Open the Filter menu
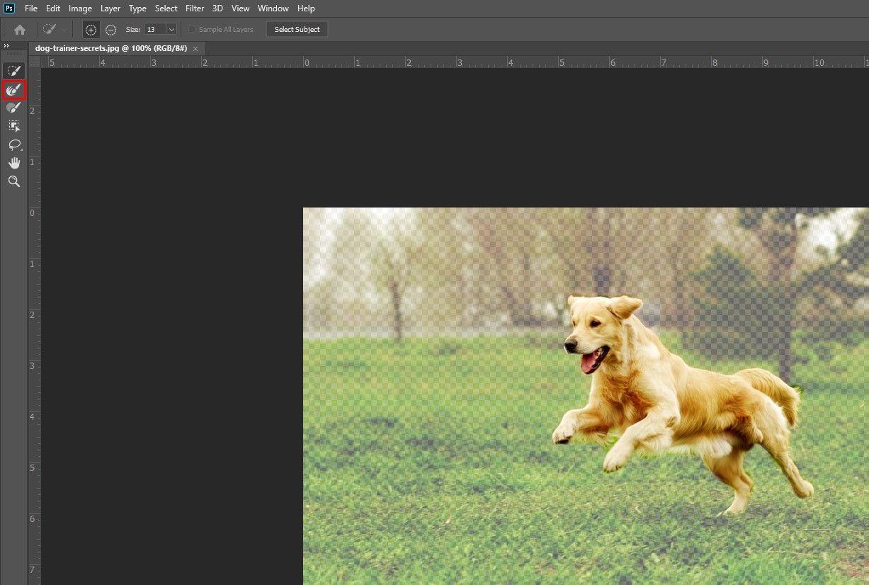This screenshot has width=869, height=585. tap(194, 8)
